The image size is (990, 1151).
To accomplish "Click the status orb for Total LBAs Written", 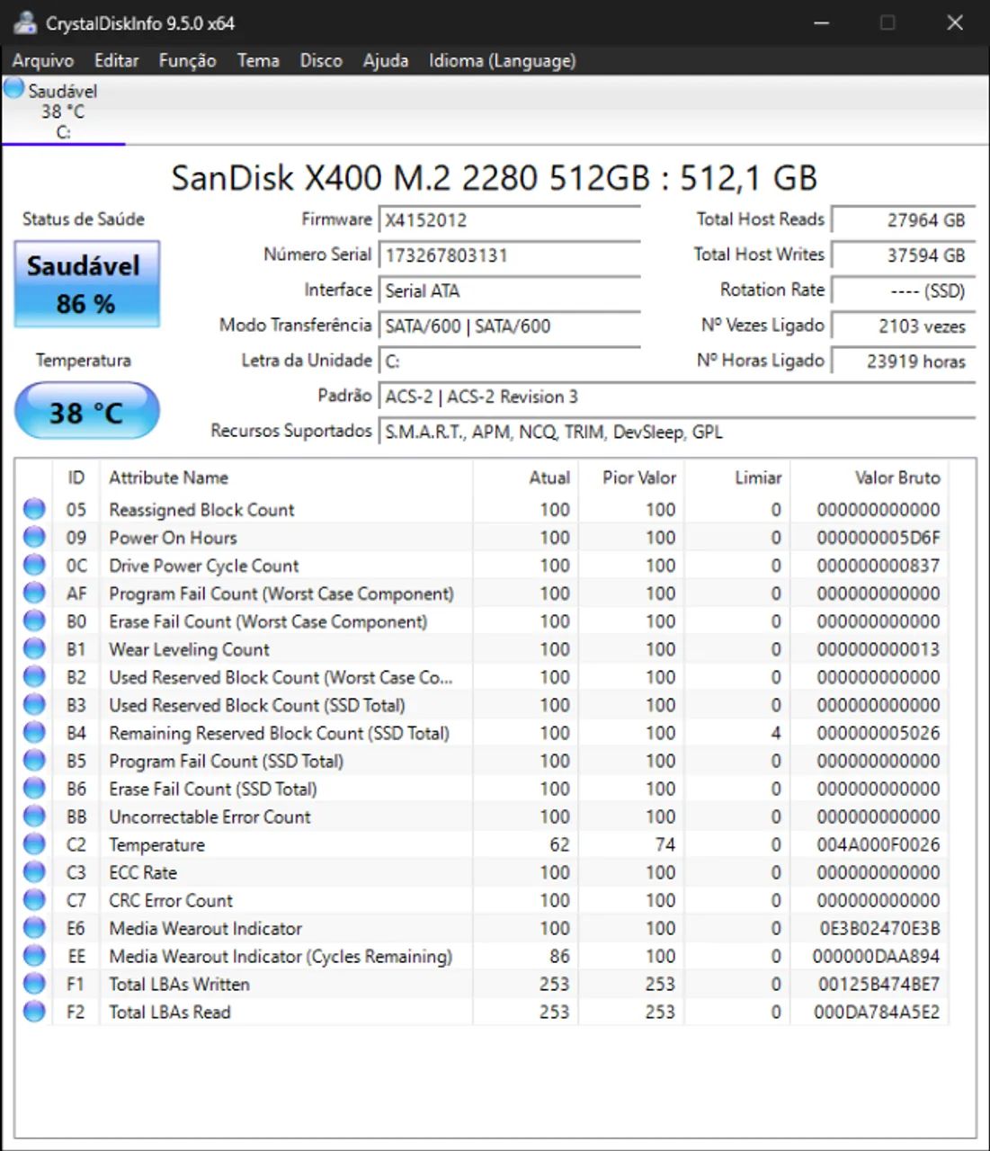I will tap(34, 983).
